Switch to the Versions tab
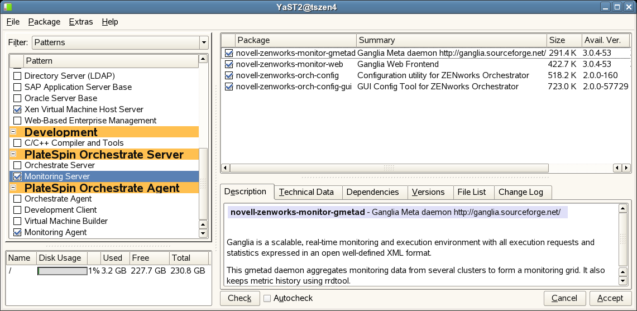This screenshot has height=311, width=637. (x=430, y=192)
